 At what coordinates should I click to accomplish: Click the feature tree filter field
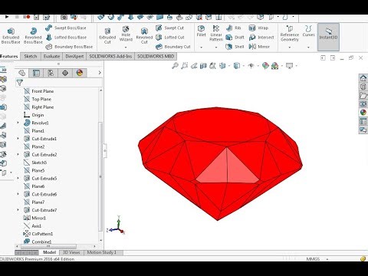point(59,82)
